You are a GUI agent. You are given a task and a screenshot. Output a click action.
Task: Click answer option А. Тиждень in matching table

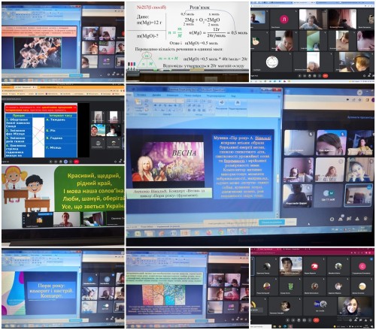coord(55,120)
